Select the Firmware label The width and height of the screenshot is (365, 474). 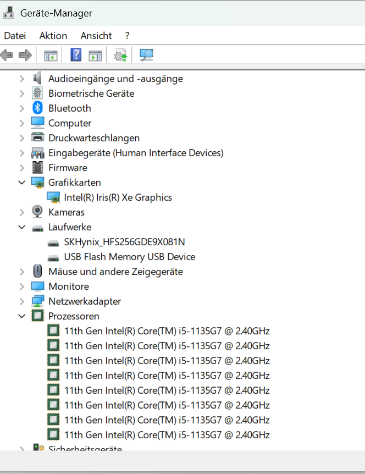(68, 168)
